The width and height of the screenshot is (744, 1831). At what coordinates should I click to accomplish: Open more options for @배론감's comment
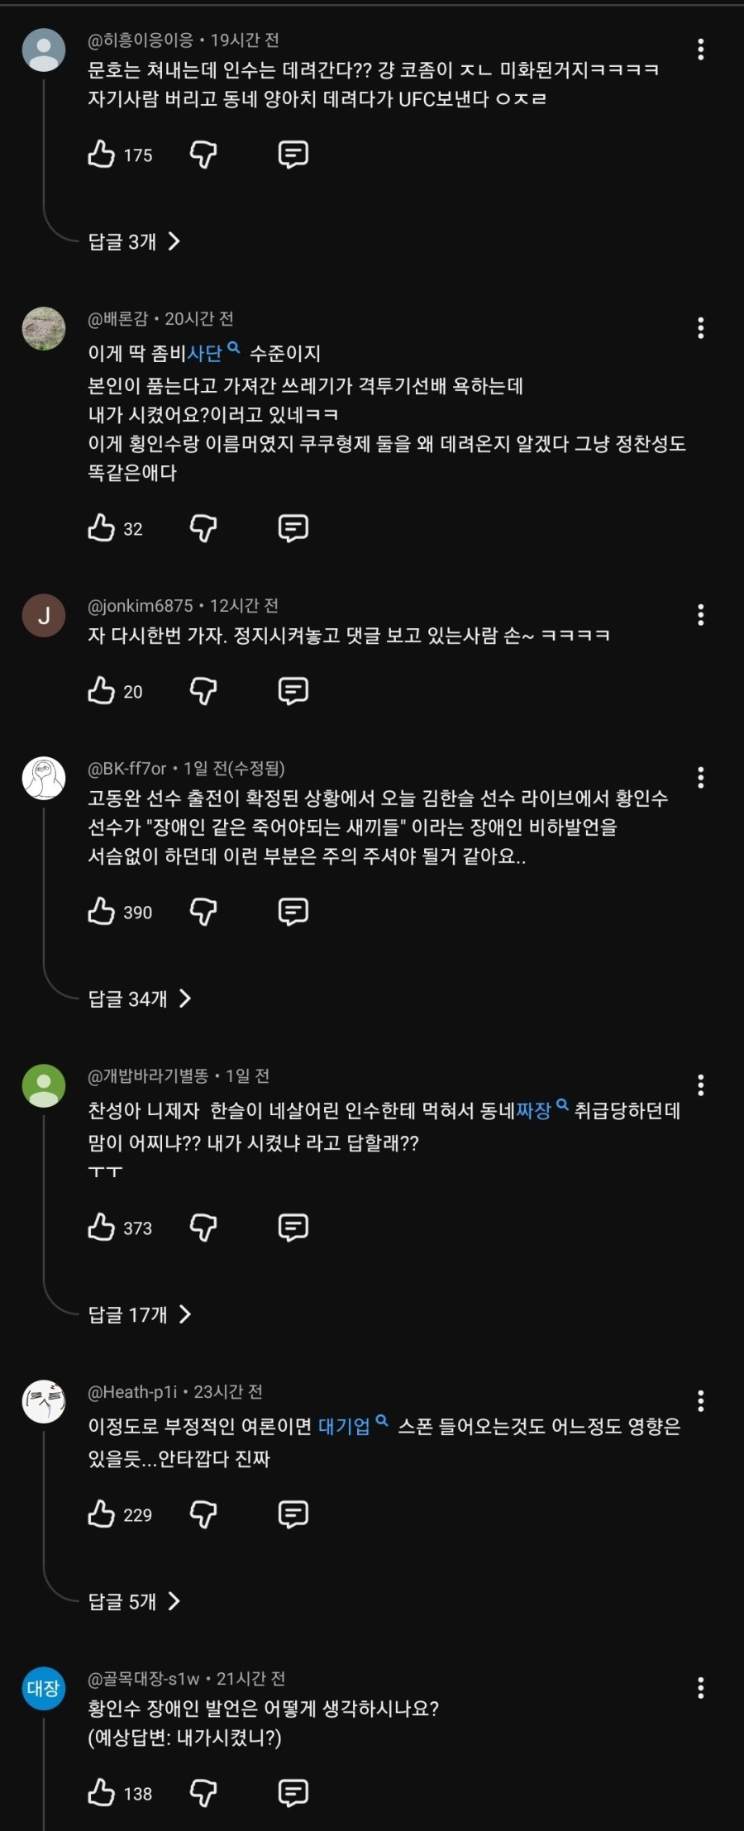click(x=700, y=328)
